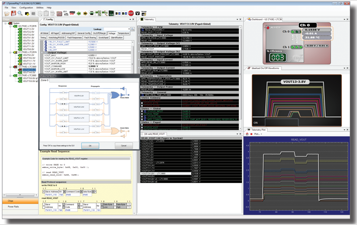The image size is (357, 225).
Task: Open the Lookup dropdown arrow
Action: [x=129, y=29]
